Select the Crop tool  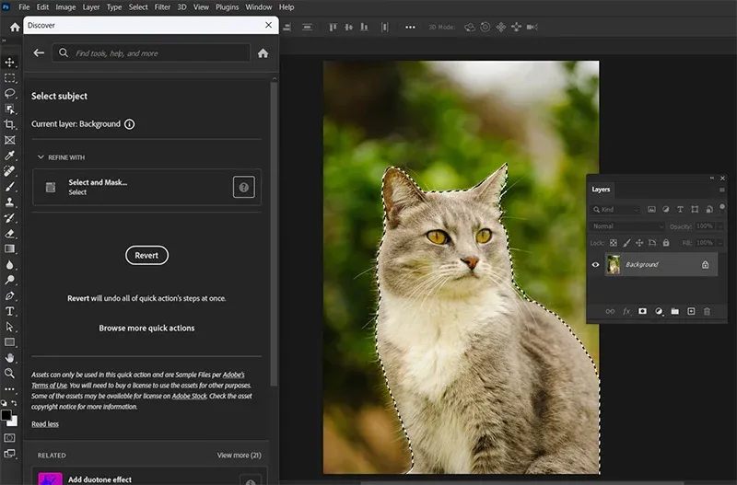point(9,124)
